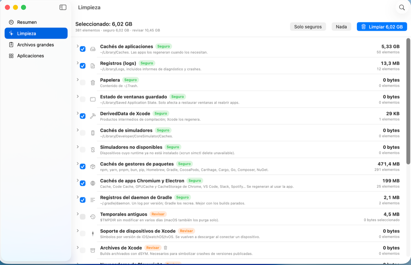The image size is (411, 265).
Task: Go to Archivos grandes in sidebar
Action: click(36, 45)
